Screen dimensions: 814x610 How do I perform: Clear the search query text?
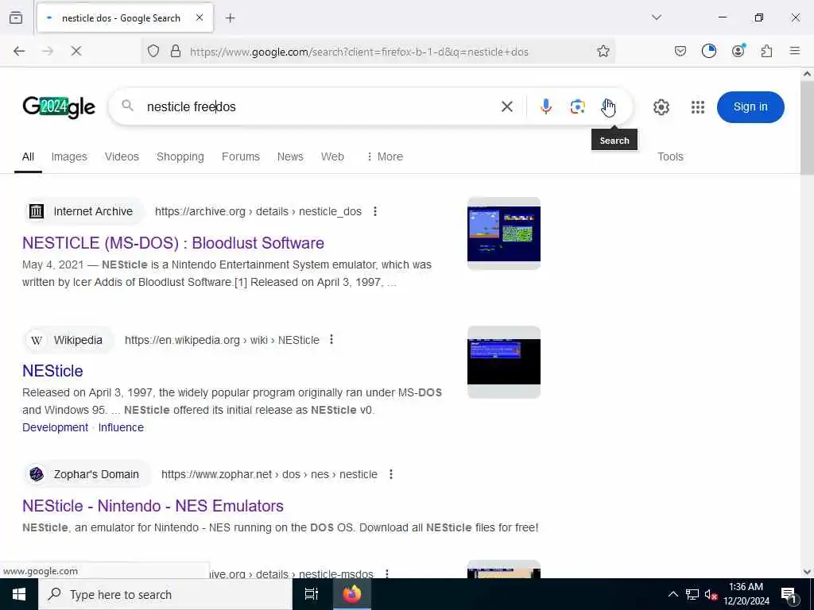click(x=506, y=106)
